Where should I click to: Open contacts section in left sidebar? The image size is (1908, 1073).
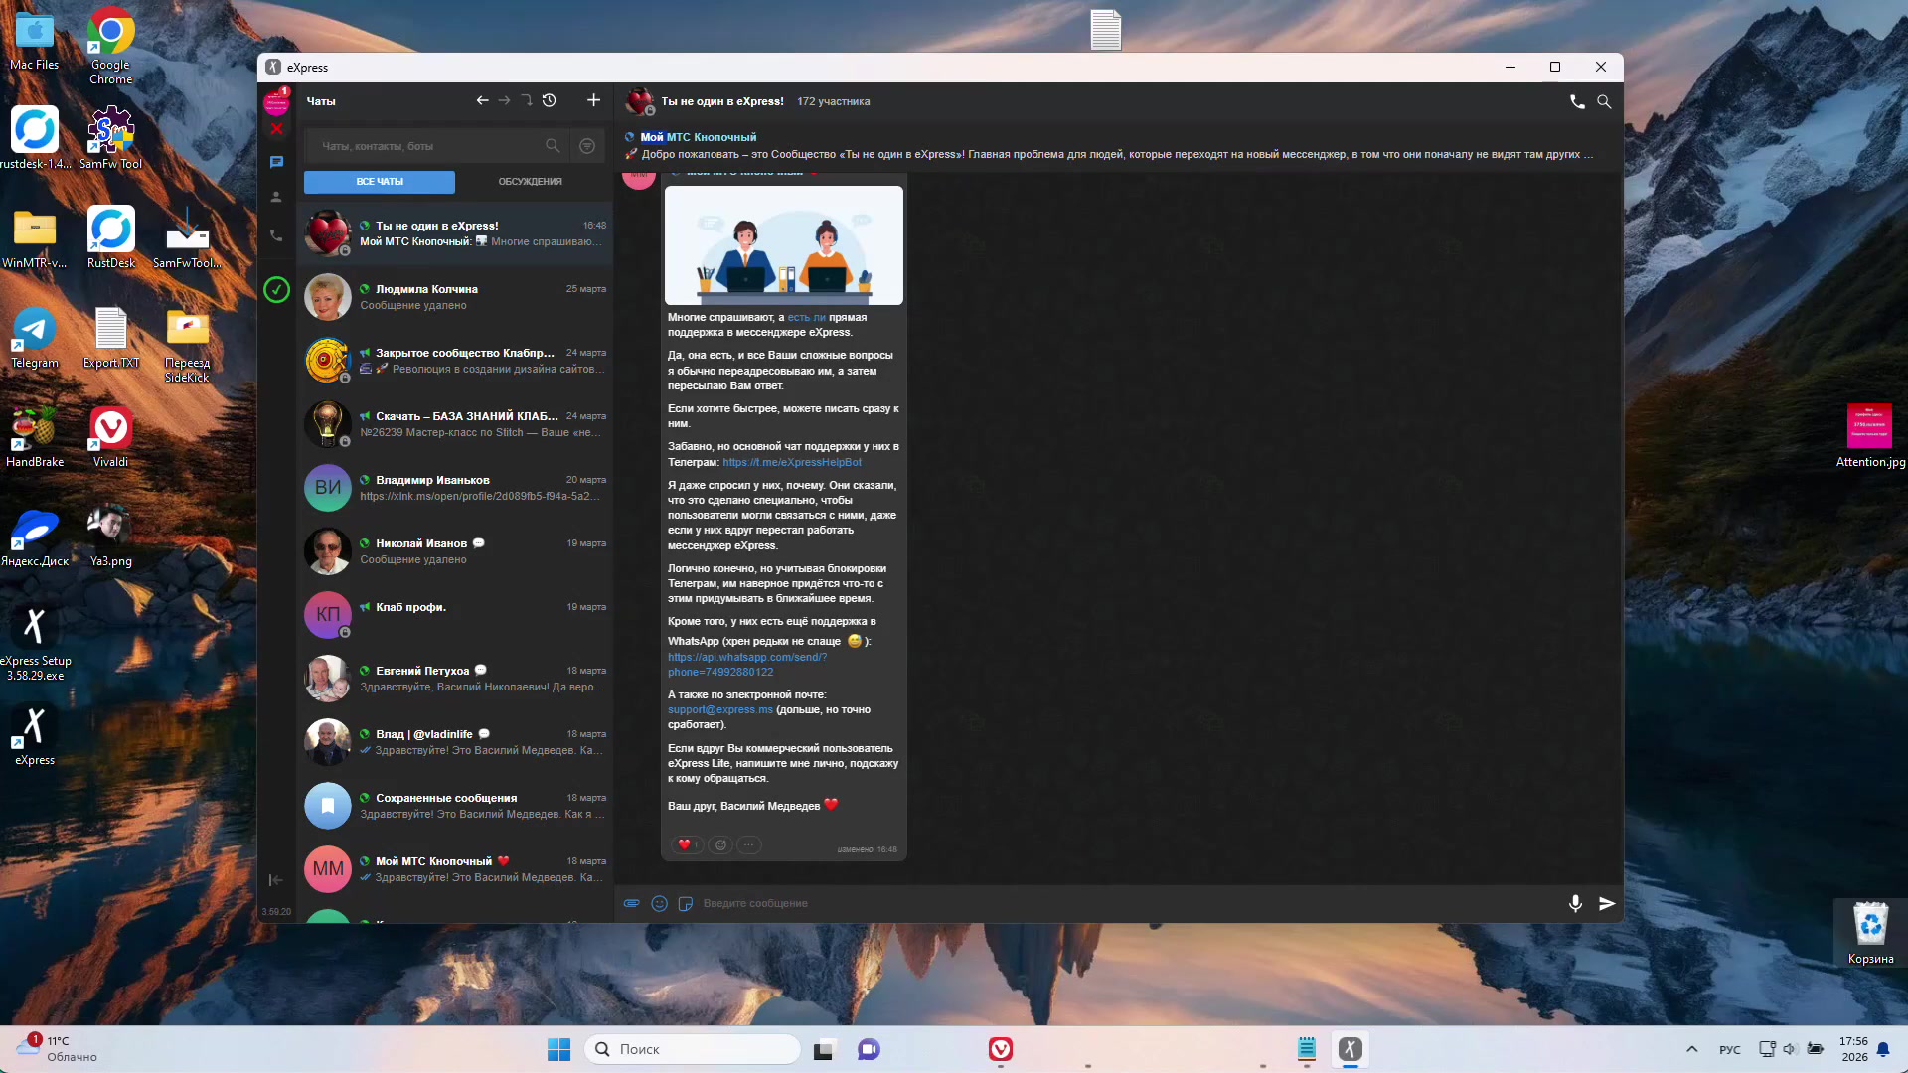coord(276,197)
